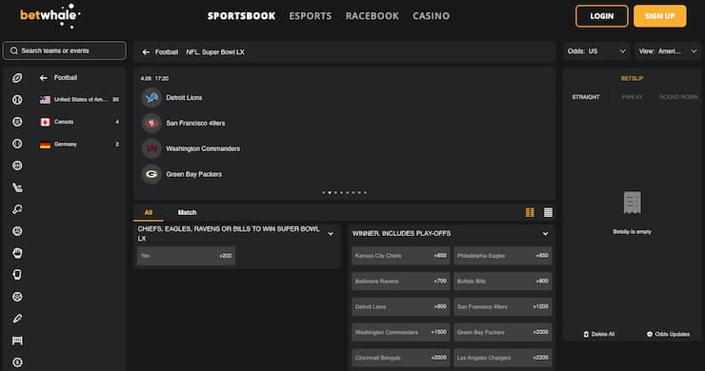Image resolution: width=705 pixels, height=371 pixels.
Task: Pick Baltimore Ravens +700 odds
Action: pyautogui.click(x=400, y=282)
